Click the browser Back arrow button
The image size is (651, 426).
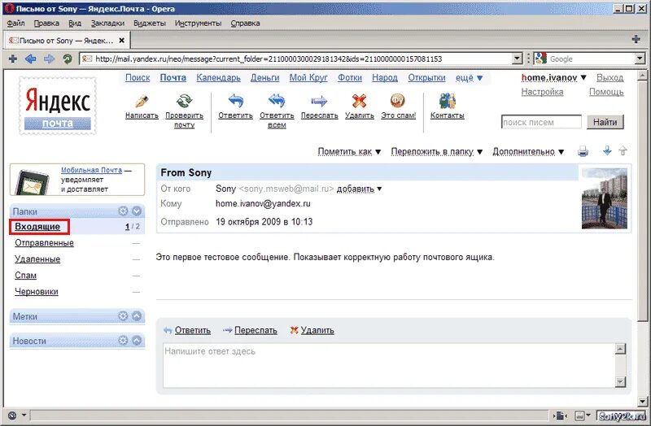[x=31, y=59]
